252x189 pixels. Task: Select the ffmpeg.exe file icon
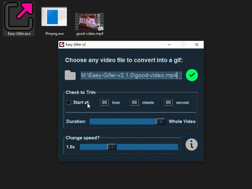54,16
